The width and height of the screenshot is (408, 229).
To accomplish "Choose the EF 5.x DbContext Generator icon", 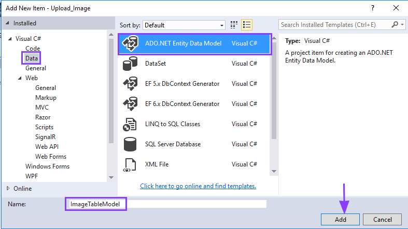I will pos(129,84).
